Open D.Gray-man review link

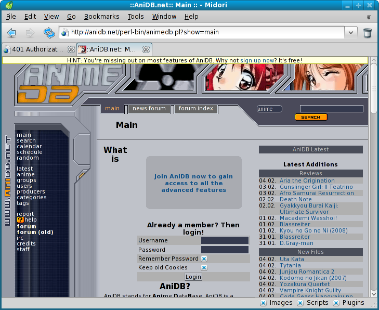pyautogui.click(x=296, y=243)
